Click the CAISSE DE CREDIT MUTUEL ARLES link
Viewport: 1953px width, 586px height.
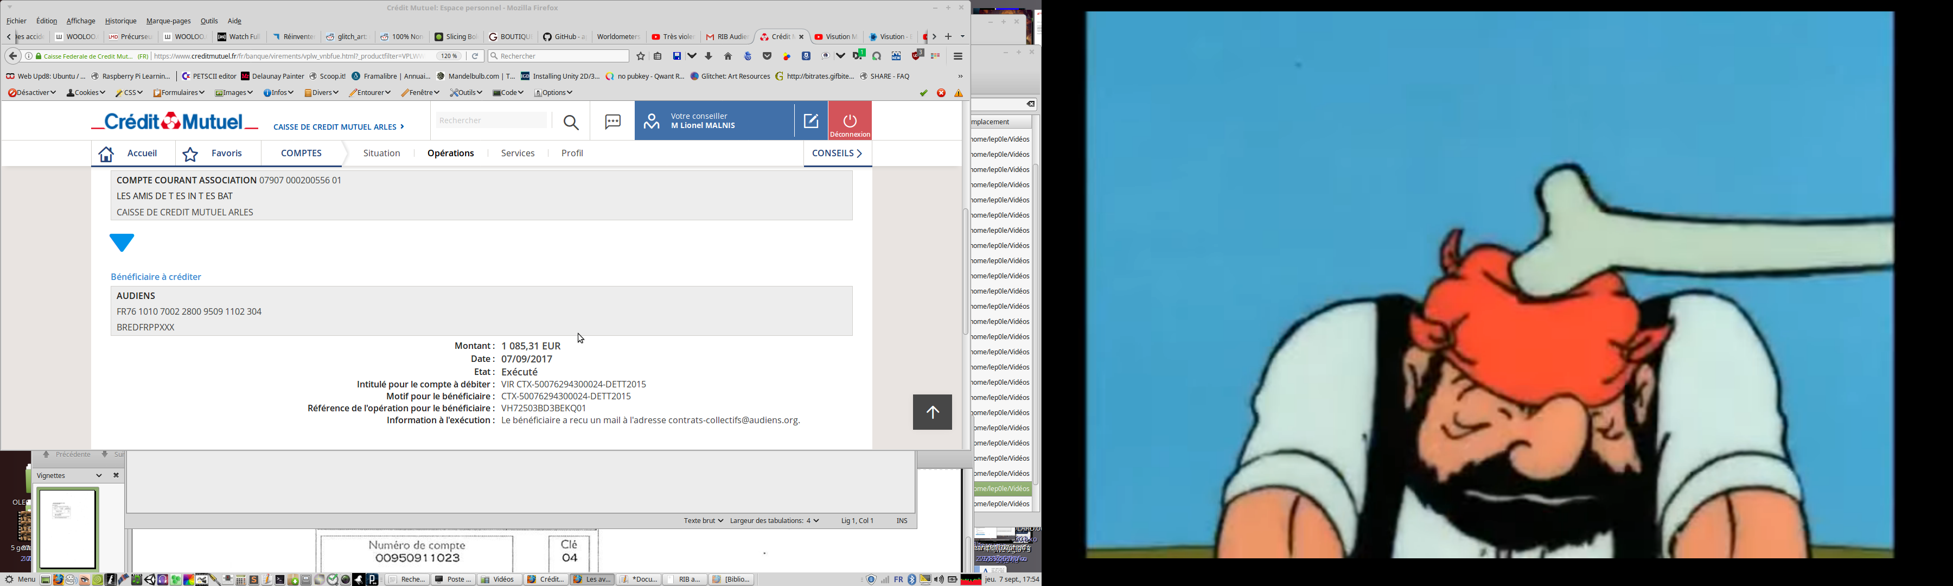click(x=338, y=128)
